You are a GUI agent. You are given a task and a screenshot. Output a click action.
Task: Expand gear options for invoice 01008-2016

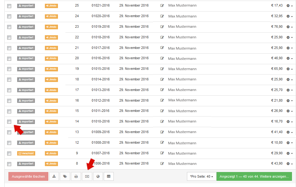289,143
